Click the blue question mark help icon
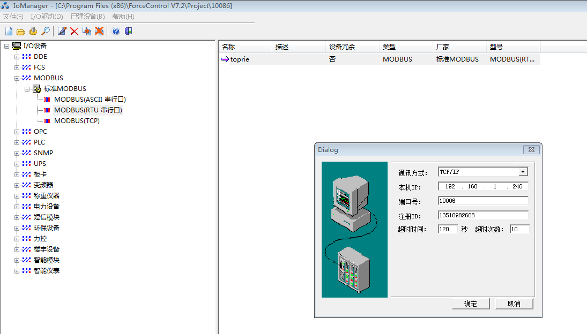 pos(116,32)
